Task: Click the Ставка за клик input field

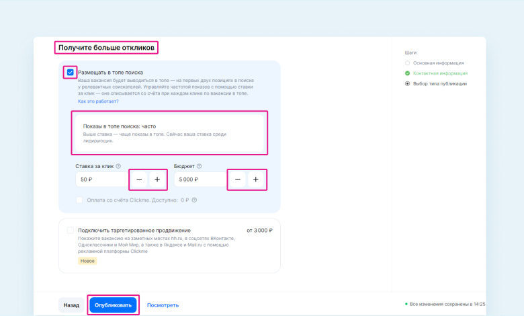Action: click(x=101, y=180)
